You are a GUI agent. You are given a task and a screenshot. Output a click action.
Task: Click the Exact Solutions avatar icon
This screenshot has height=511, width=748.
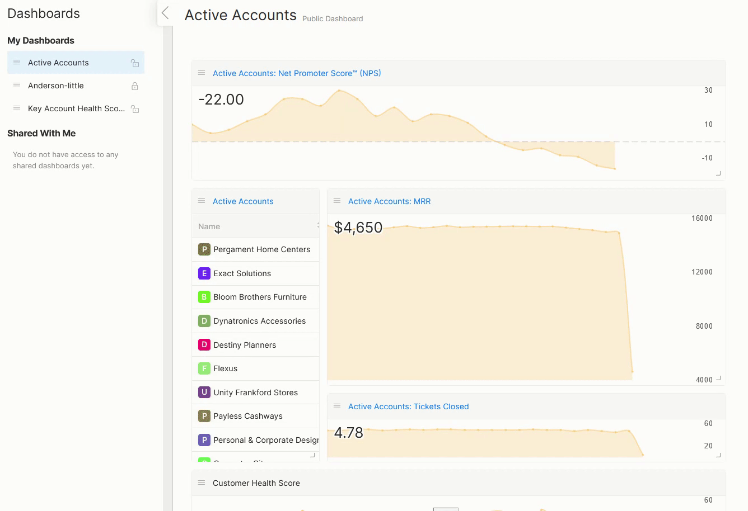tap(204, 273)
